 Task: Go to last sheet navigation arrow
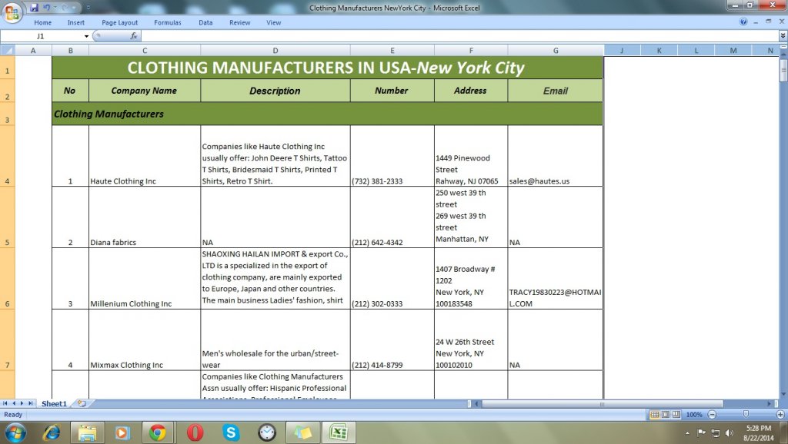click(x=30, y=403)
